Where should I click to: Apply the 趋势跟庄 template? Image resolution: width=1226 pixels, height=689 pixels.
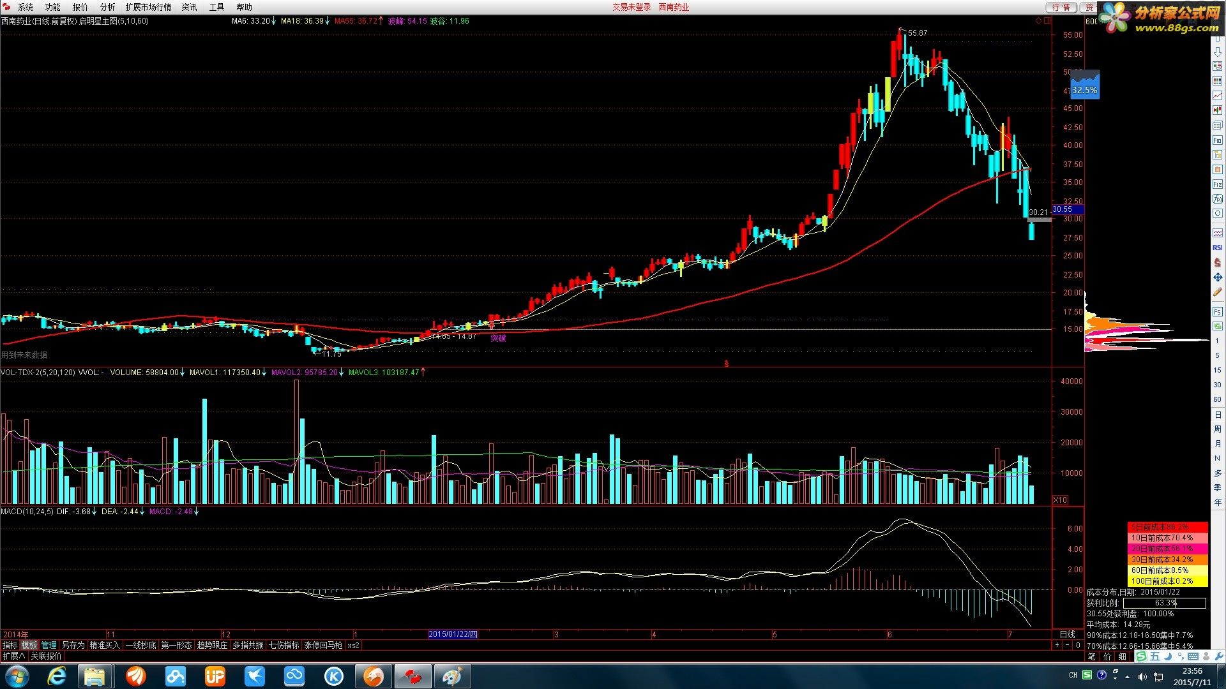[x=212, y=645]
